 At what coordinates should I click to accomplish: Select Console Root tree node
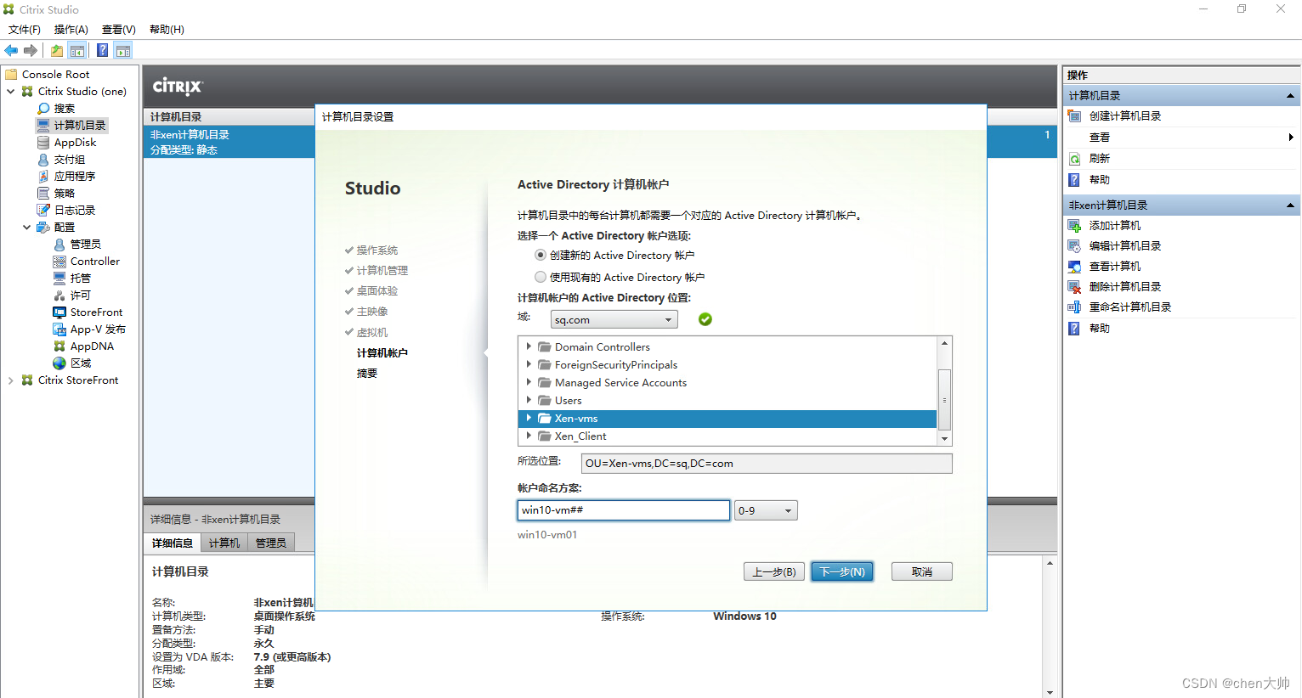[55, 75]
